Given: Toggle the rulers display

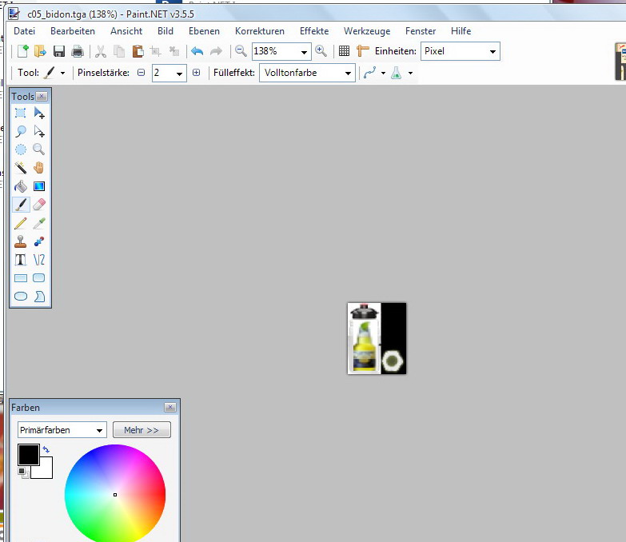Looking at the screenshot, I should tap(363, 51).
